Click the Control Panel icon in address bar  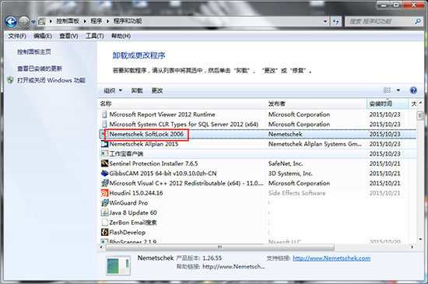pyautogui.click(x=42, y=21)
